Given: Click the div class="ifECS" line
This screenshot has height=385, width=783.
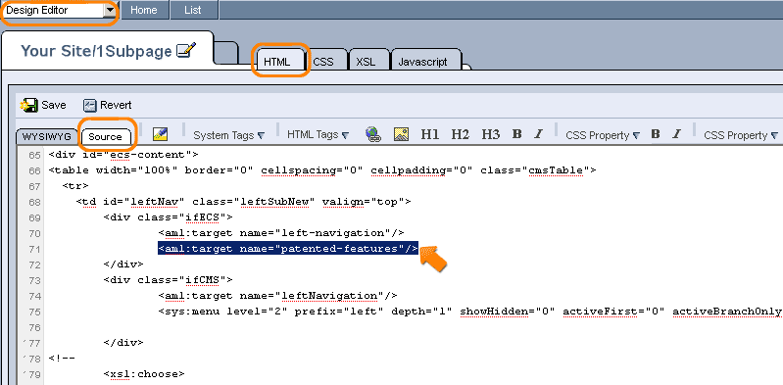Looking at the screenshot, I should click(169, 217).
